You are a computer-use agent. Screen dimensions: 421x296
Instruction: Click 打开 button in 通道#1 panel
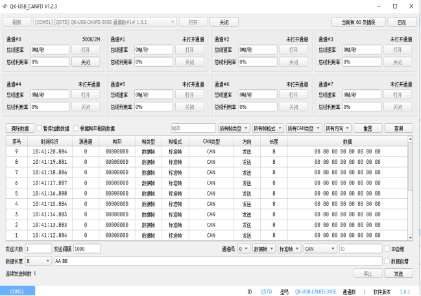click(x=189, y=50)
